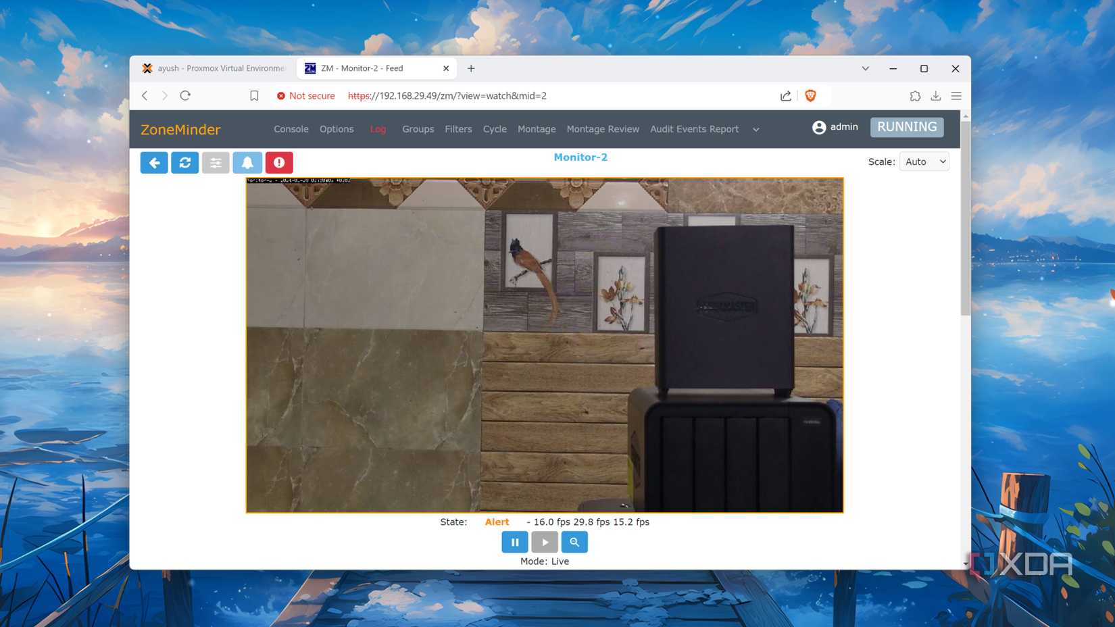Click the address bar URL field
This screenshot has width=1115, height=627.
point(446,95)
